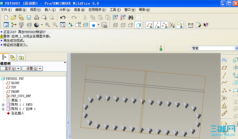Open the 文件(F) menu
The height and width of the screenshot is (139, 238).
[x=6, y=10]
